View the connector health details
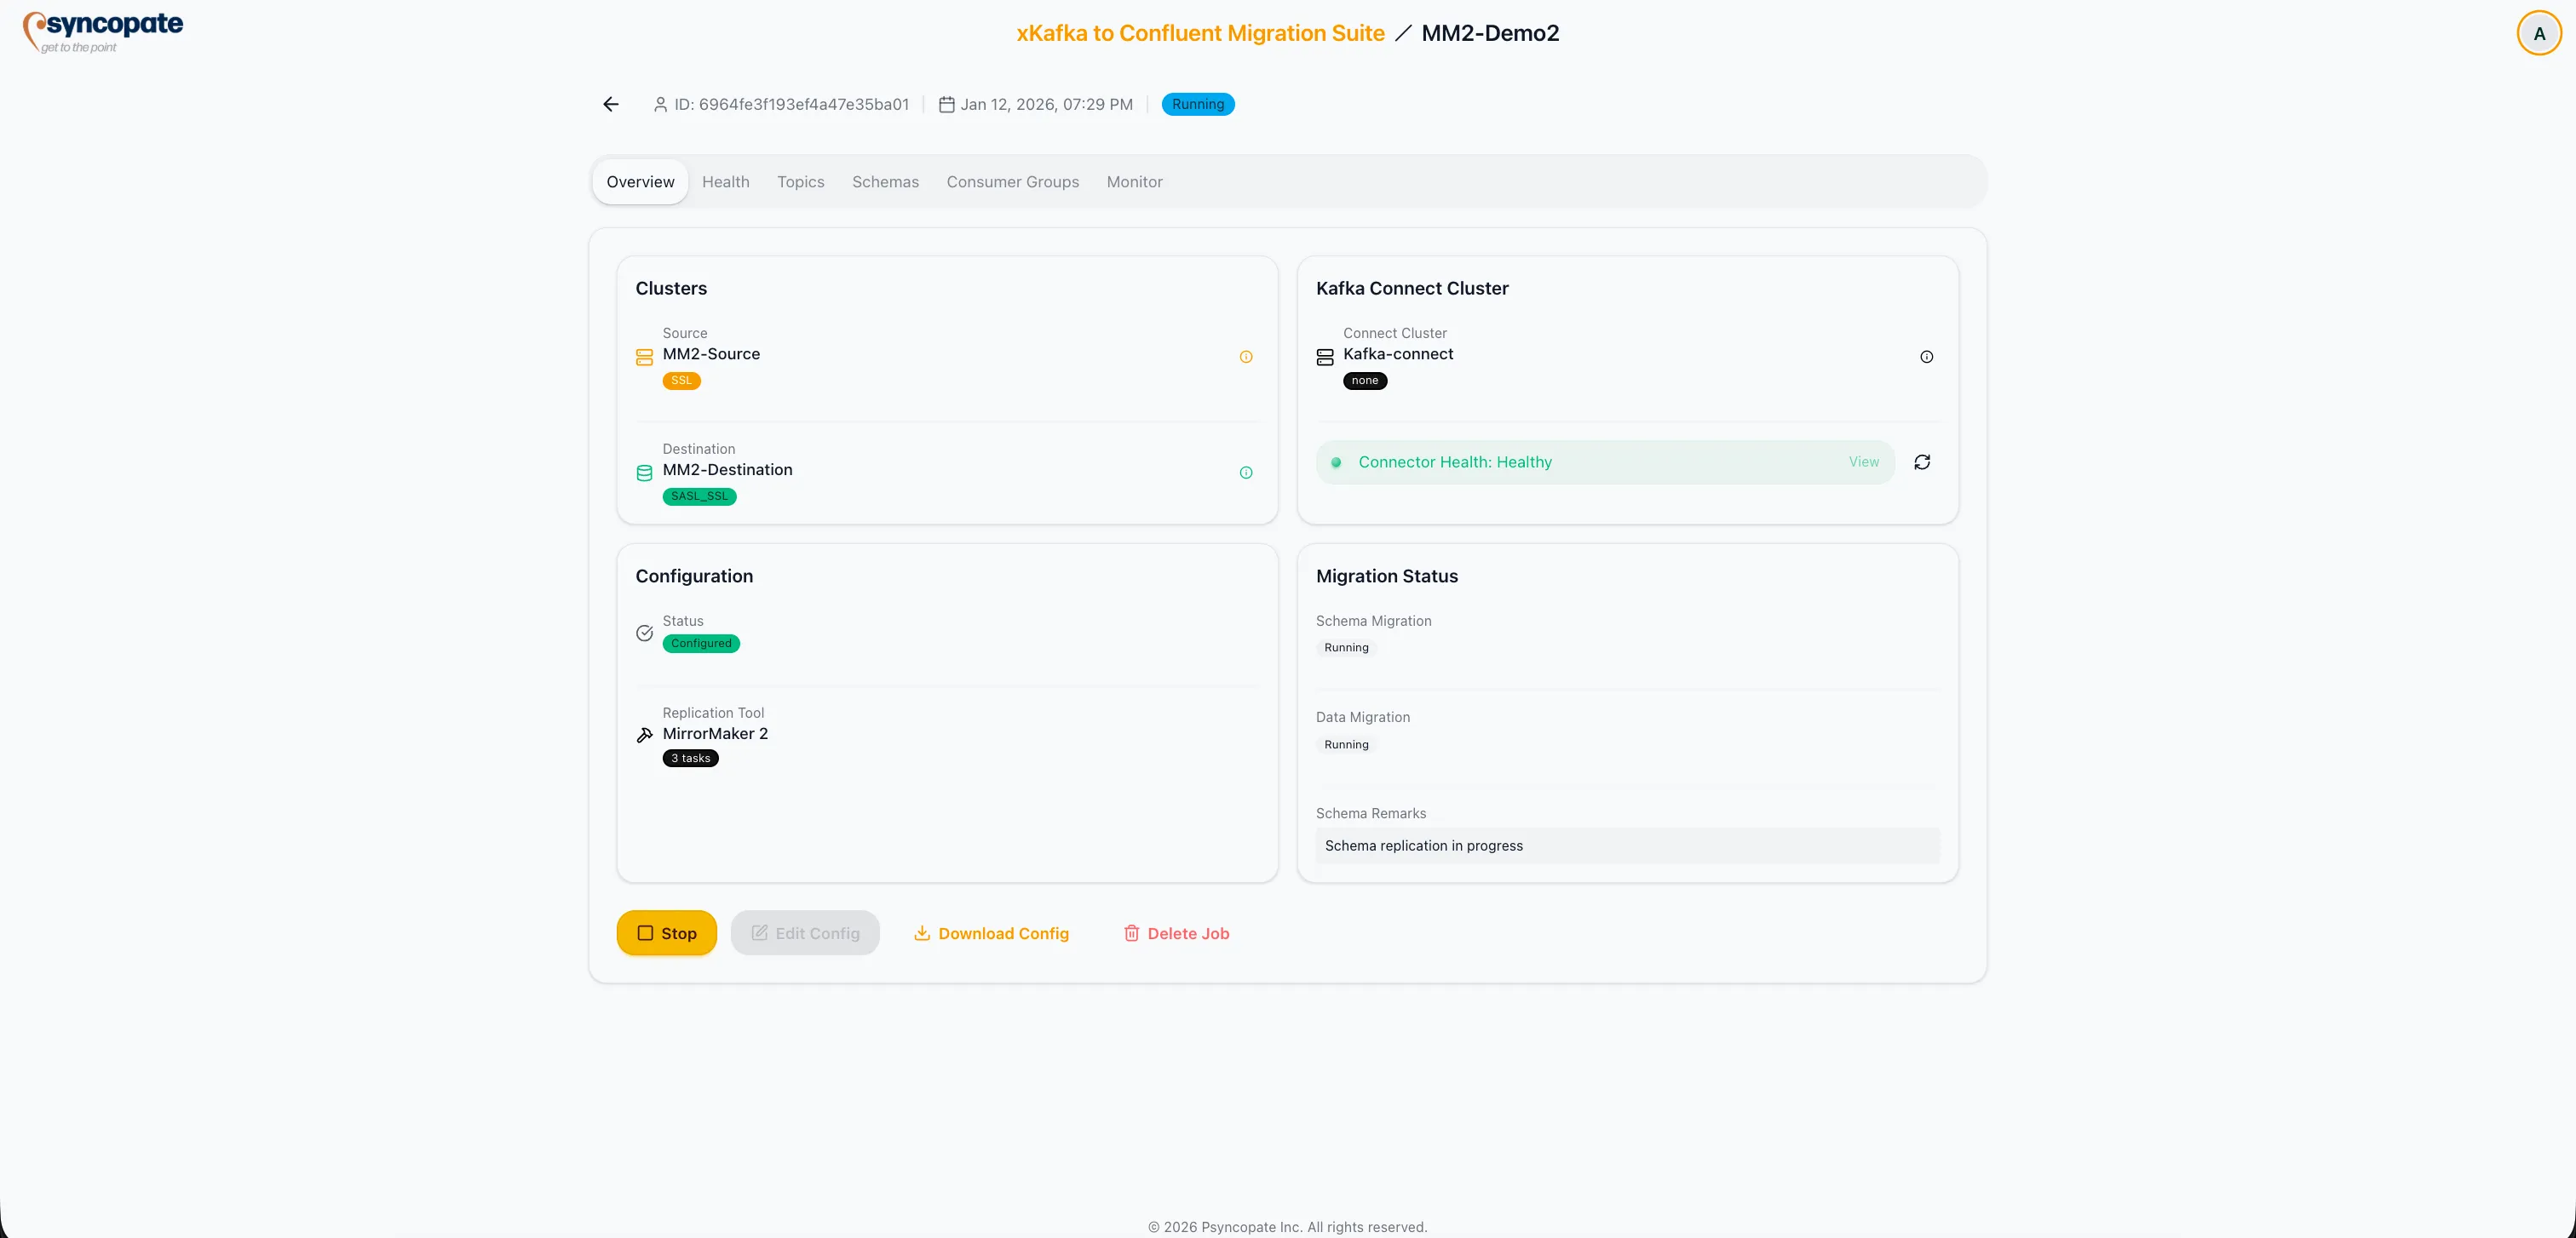 click(1863, 461)
